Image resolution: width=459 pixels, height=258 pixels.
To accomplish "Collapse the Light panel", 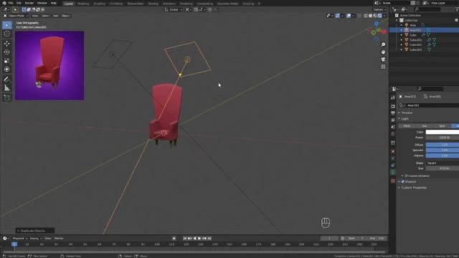I will tap(404, 118).
